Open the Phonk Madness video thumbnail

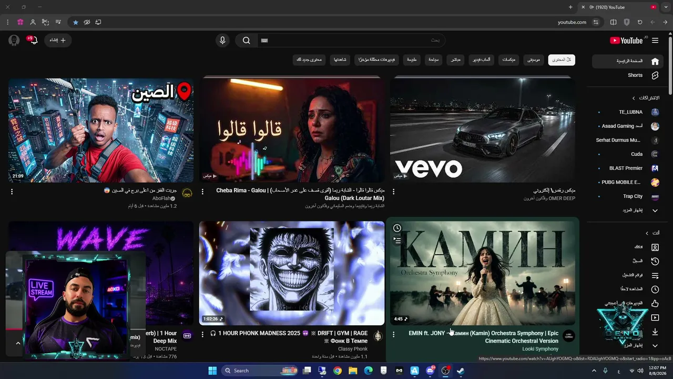coord(292,273)
